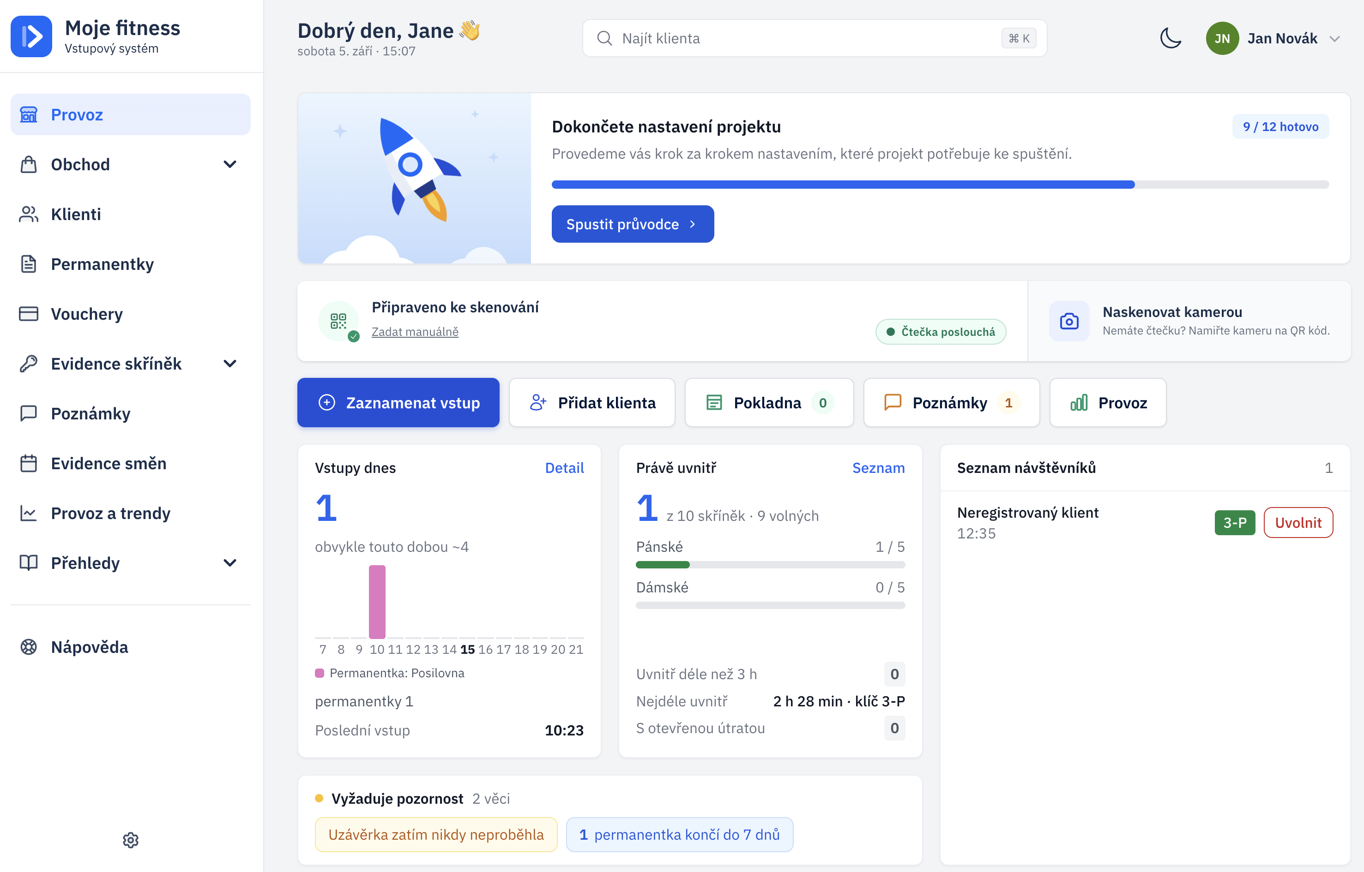Open Provoz in the sidebar
The width and height of the screenshot is (1364, 872).
coord(130,114)
